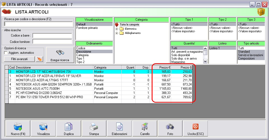Exit with the Uscita (ESC) button
Viewport: 269px width, 140px height.
click(x=196, y=128)
